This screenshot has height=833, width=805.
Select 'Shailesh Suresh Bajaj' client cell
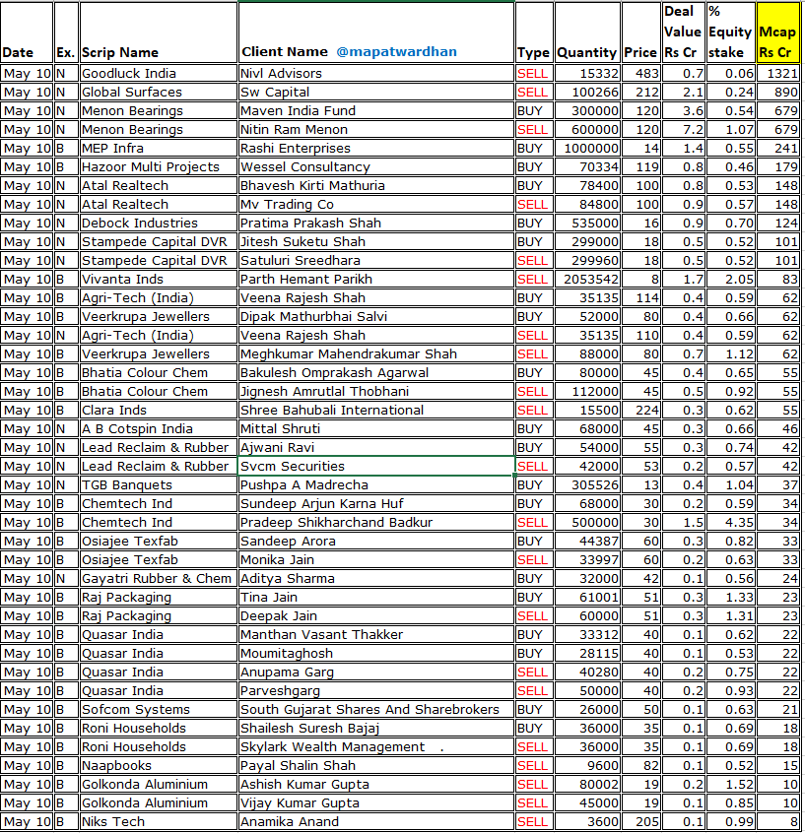coord(376,729)
